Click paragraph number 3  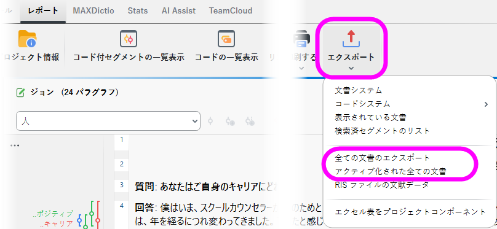pyautogui.click(x=122, y=185)
